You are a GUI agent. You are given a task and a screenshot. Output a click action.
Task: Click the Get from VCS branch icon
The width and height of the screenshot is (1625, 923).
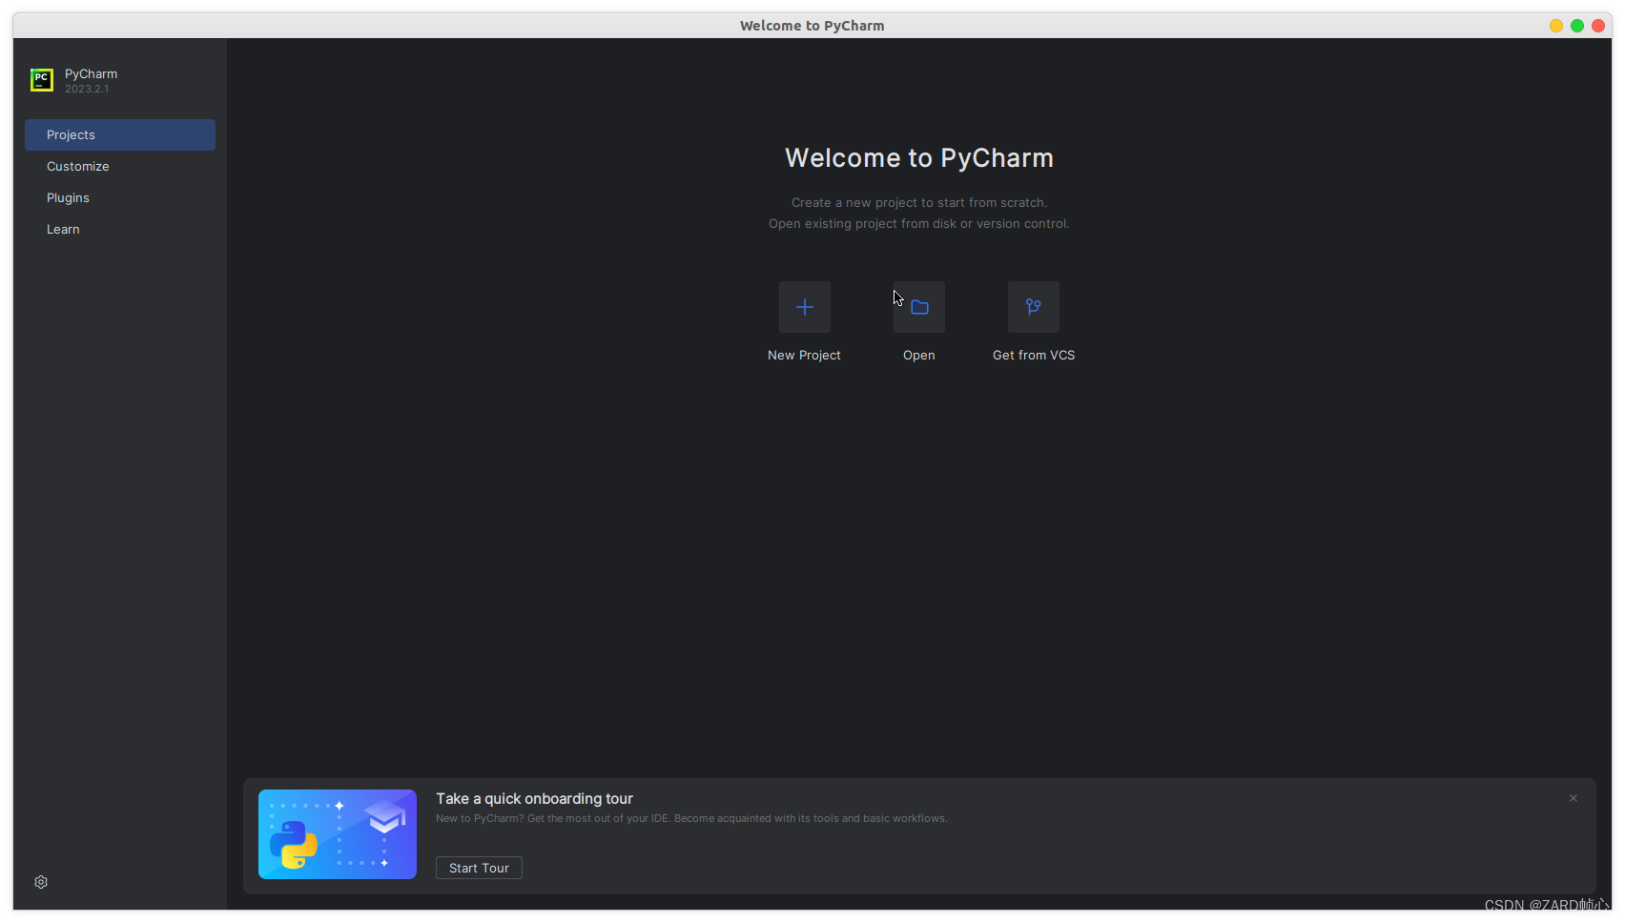tap(1034, 307)
